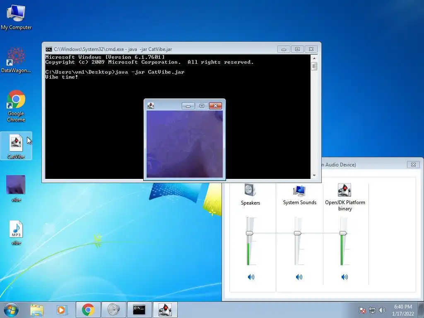The image size is (424, 318).
Task: Mute System Sounds in the mixer
Action: click(x=299, y=277)
